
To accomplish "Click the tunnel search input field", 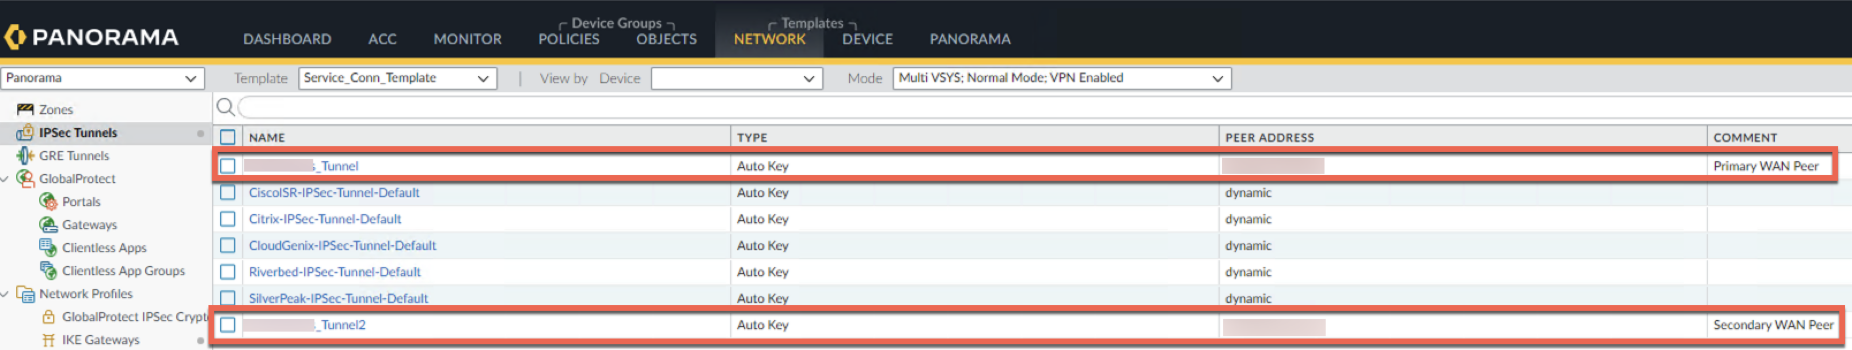I will pos(1007,107).
